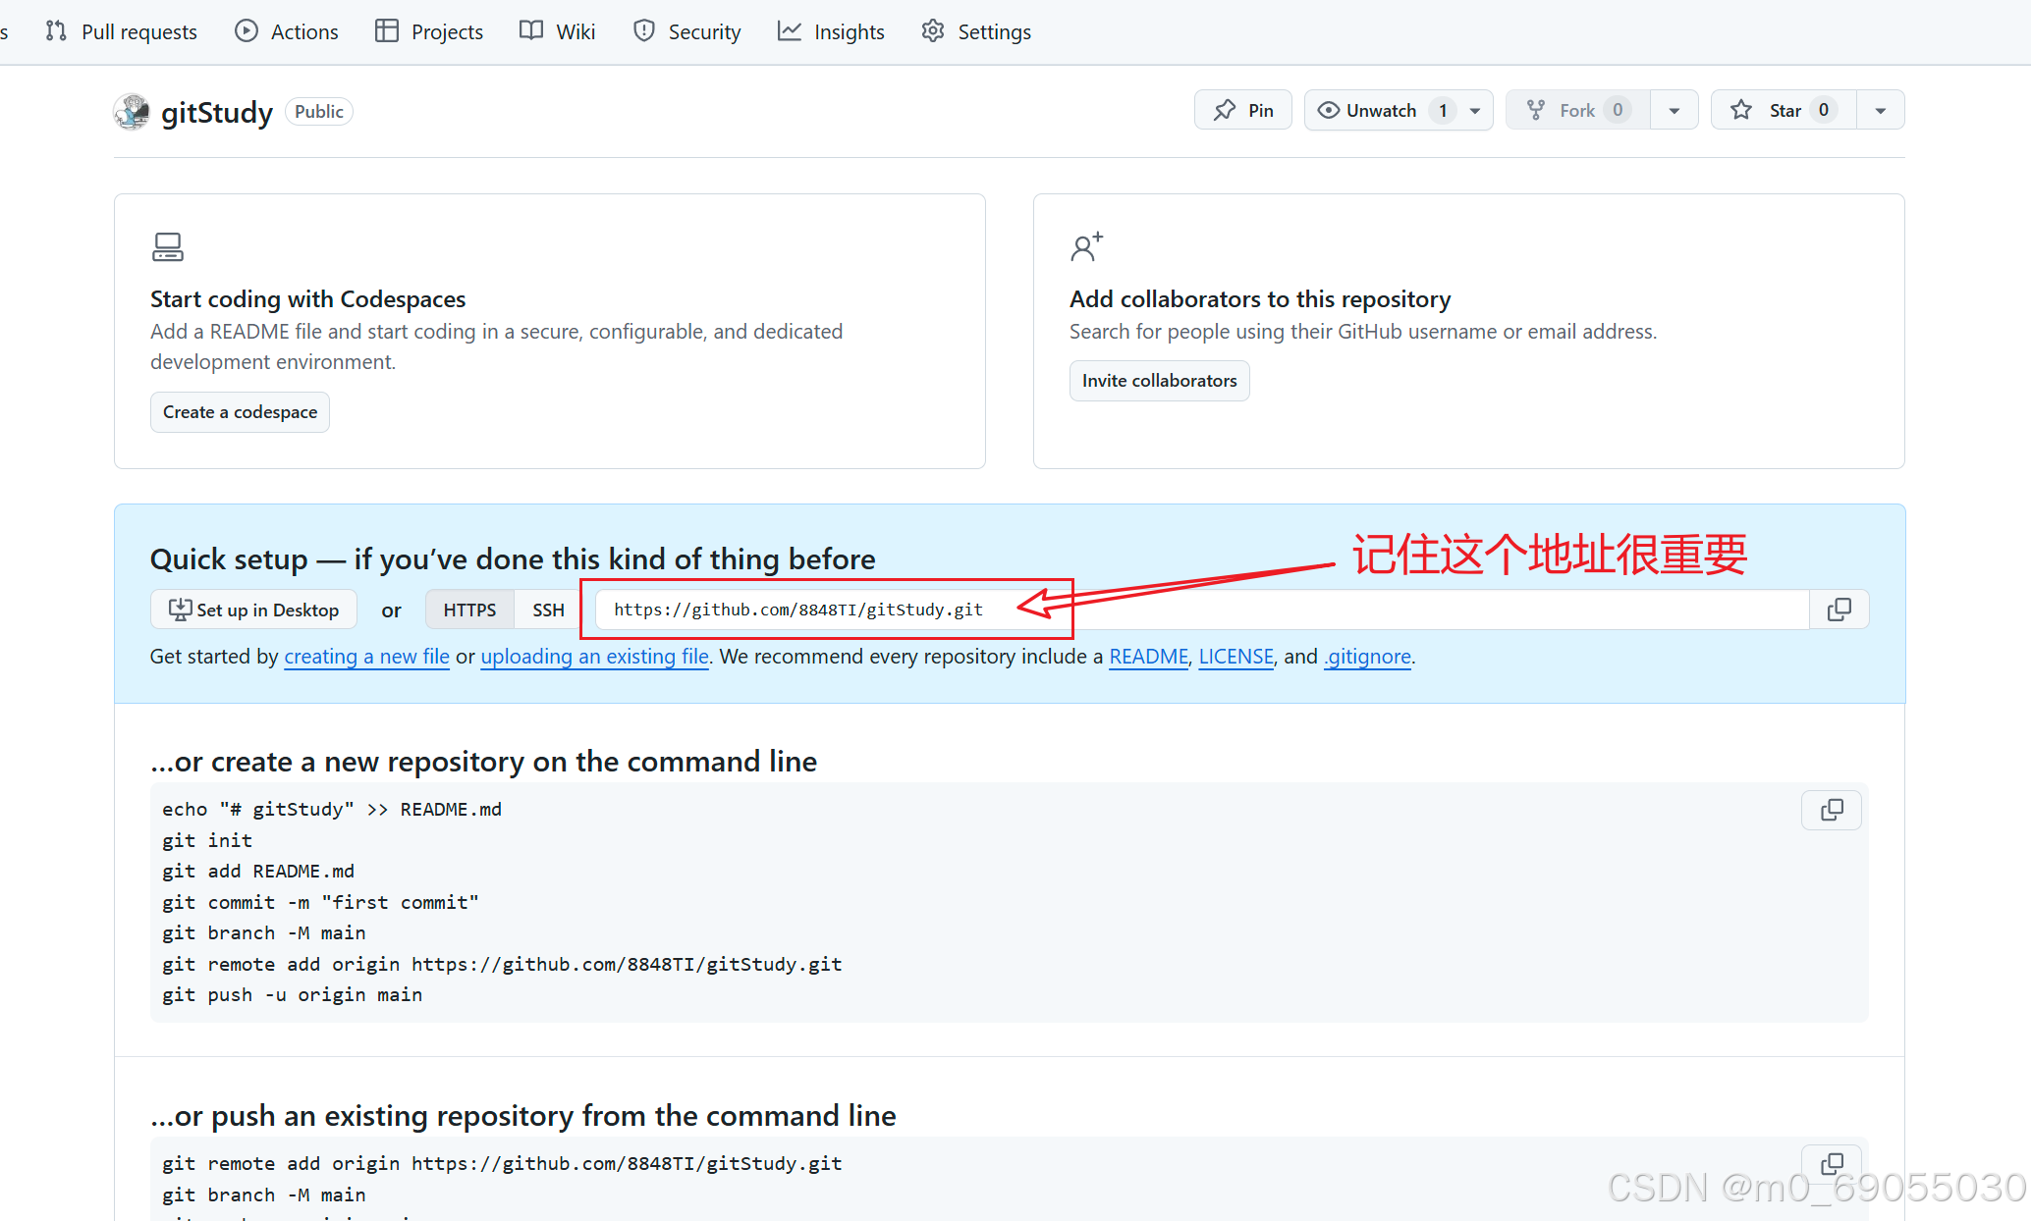Switch clone URL to SSH
The width and height of the screenshot is (2031, 1221).
tap(548, 610)
